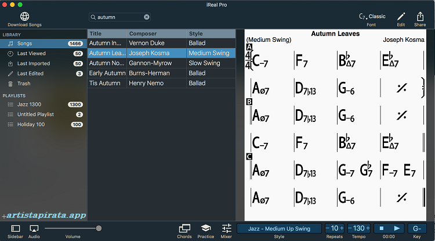Select the Early Autumn song row
435x241 pixels.
[x=161, y=73]
